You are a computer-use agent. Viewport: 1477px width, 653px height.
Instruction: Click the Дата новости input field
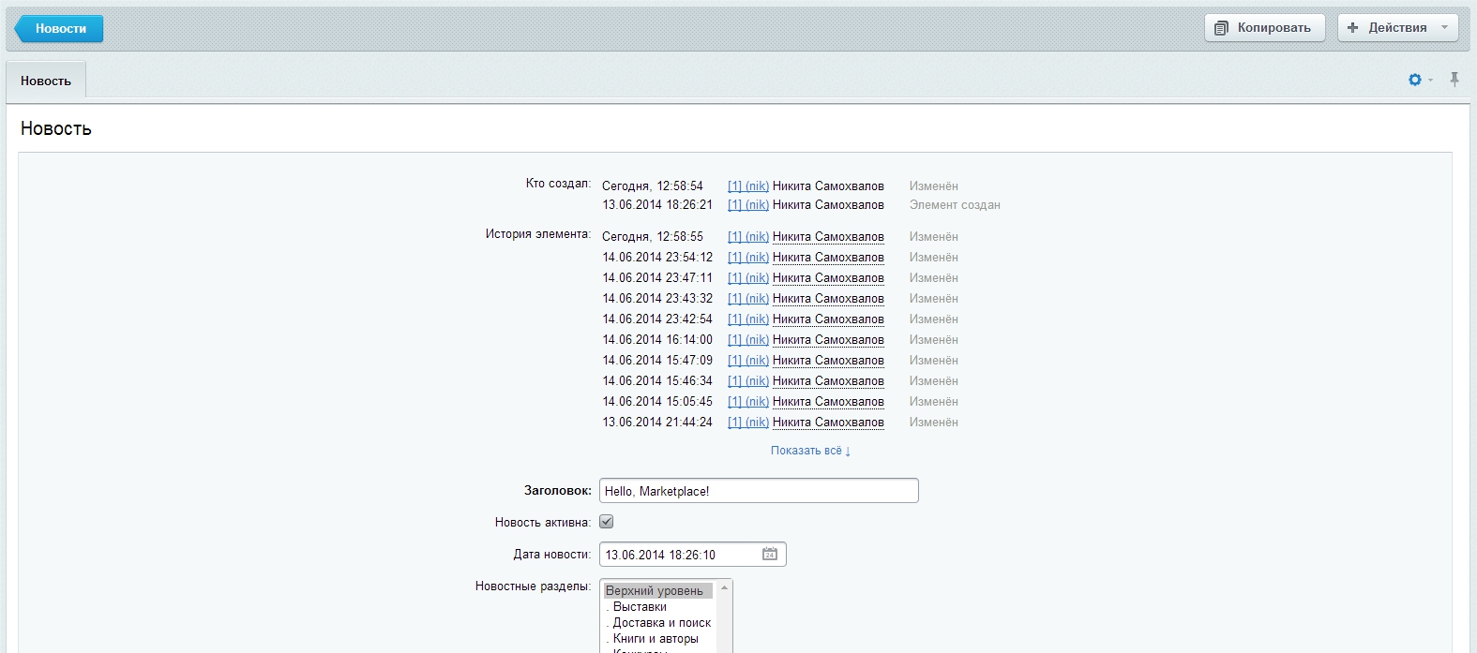coord(678,555)
